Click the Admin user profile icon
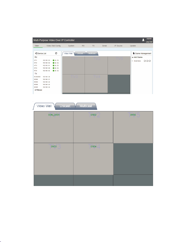This screenshot has width=181, height=242. pos(143,40)
